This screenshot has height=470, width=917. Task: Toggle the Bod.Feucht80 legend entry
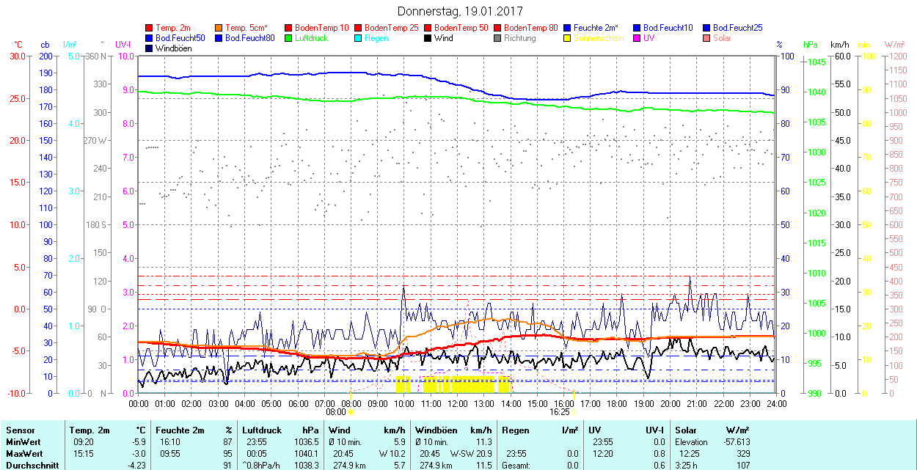coord(249,38)
